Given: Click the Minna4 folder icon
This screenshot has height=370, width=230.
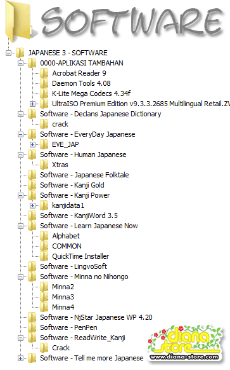Looking at the screenshot, I should (x=44, y=307).
